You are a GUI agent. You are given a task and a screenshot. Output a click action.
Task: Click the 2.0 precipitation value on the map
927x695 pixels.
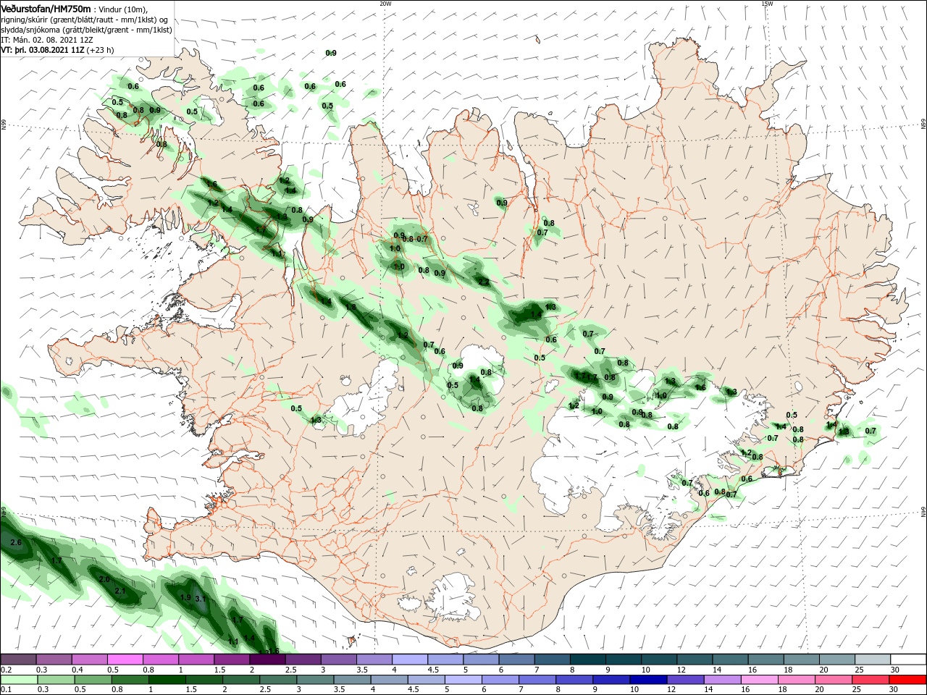pyautogui.click(x=104, y=579)
